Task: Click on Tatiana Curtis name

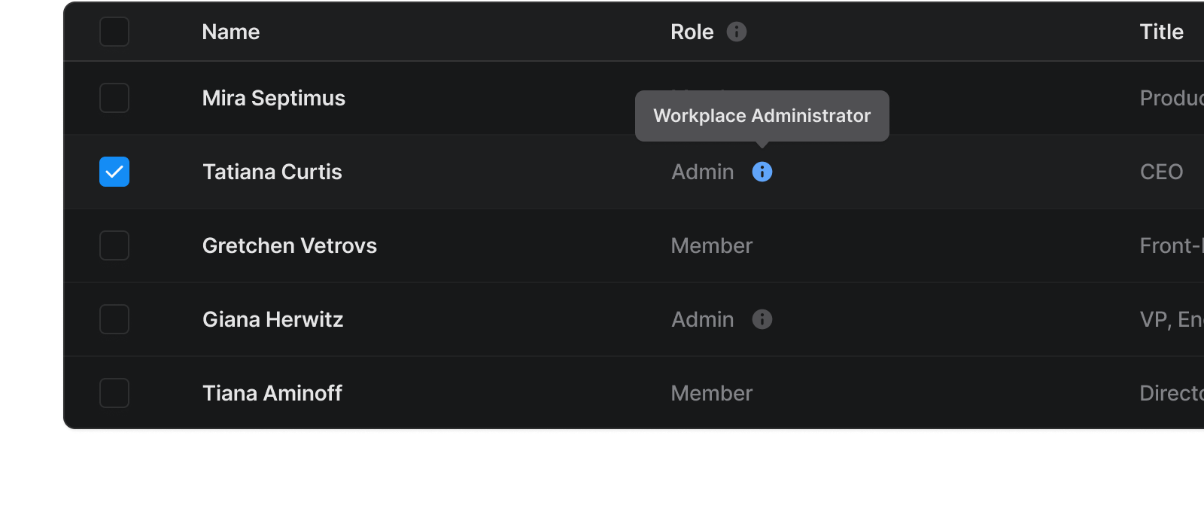Action: tap(272, 172)
